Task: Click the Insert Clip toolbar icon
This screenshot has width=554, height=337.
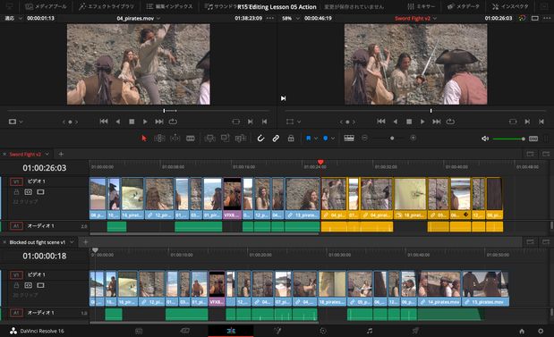Action: pyautogui.click(x=209, y=139)
